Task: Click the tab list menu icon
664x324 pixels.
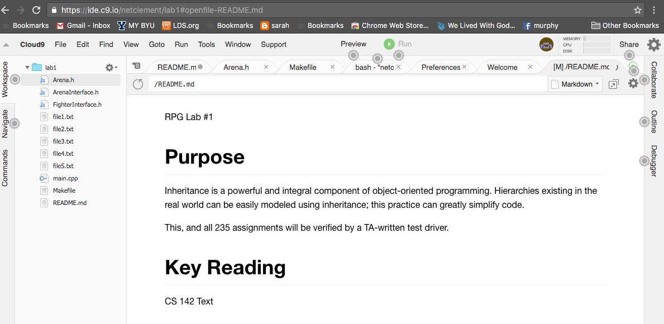Action: pos(136,66)
